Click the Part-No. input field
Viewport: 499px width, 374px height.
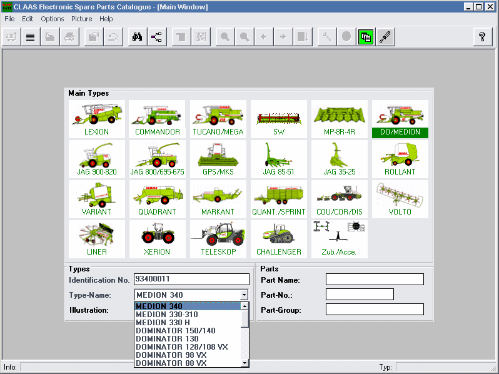360,295
